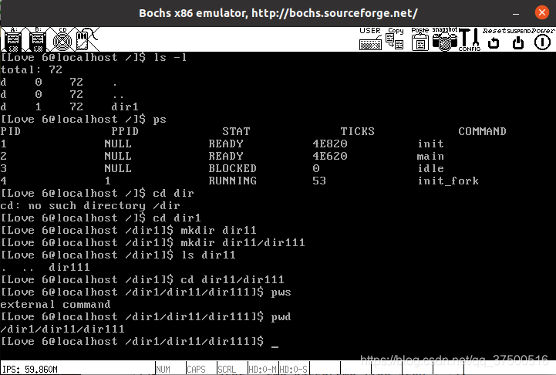Click the STAT column header
Viewport: 556px width, 375px height.
pos(236,132)
